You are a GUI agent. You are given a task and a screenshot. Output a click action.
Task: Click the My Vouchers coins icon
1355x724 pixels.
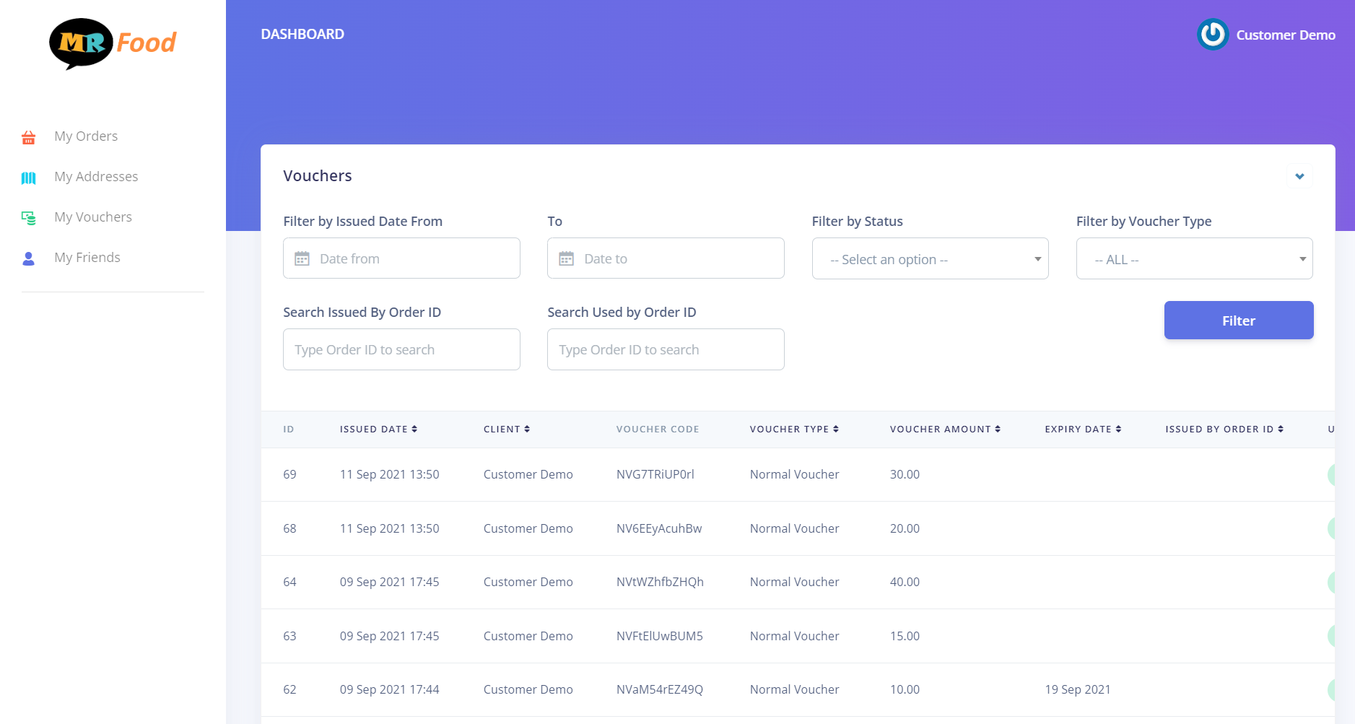29,218
